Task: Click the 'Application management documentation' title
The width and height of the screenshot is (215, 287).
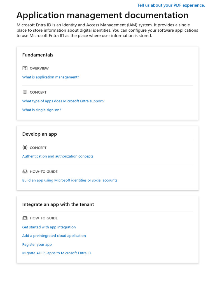Action: click(102, 15)
